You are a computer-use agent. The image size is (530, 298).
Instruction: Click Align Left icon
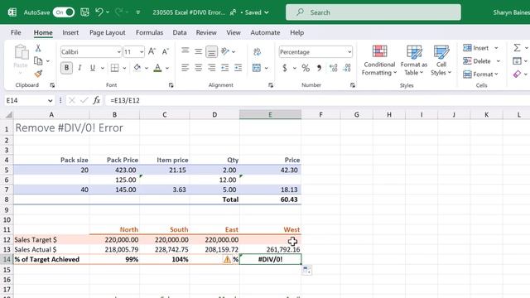(185, 68)
